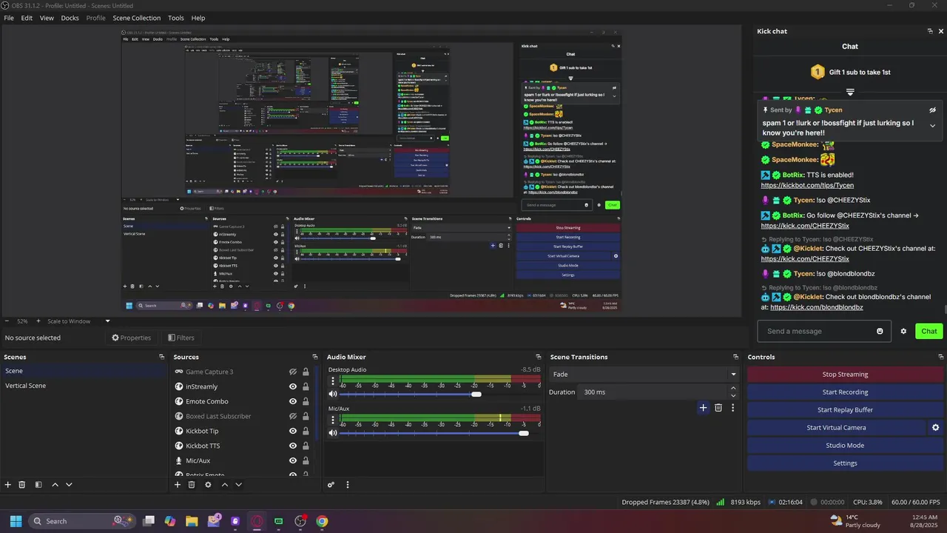Open Windows Start from the taskbar
Image resolution: width=947 pixels, height=533 pixels.
point(16,521)
